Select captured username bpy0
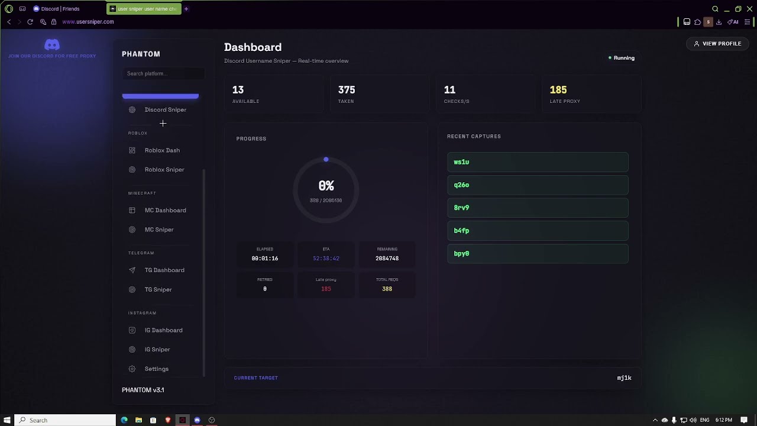The height and width of the screenshot is (426, 757). 538,254
